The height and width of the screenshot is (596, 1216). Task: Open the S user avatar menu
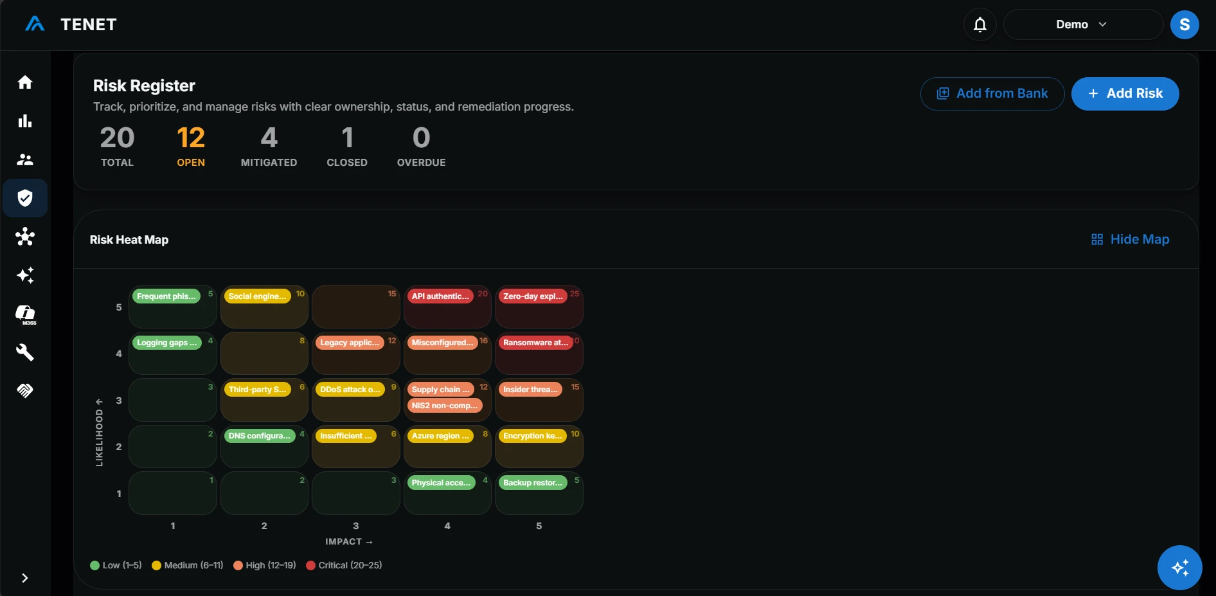1185,24
